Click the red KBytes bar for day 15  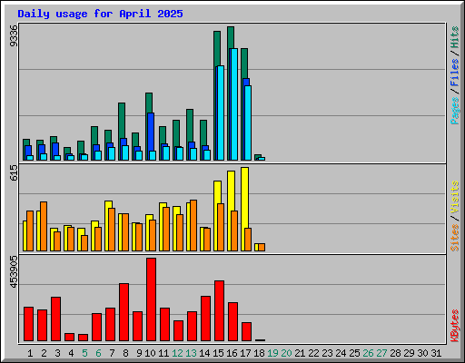coord(220,310)
